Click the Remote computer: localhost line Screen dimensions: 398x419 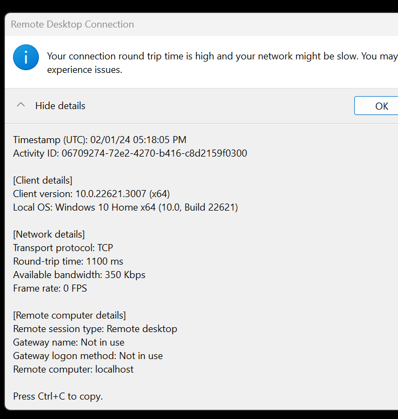pos(73,369)
